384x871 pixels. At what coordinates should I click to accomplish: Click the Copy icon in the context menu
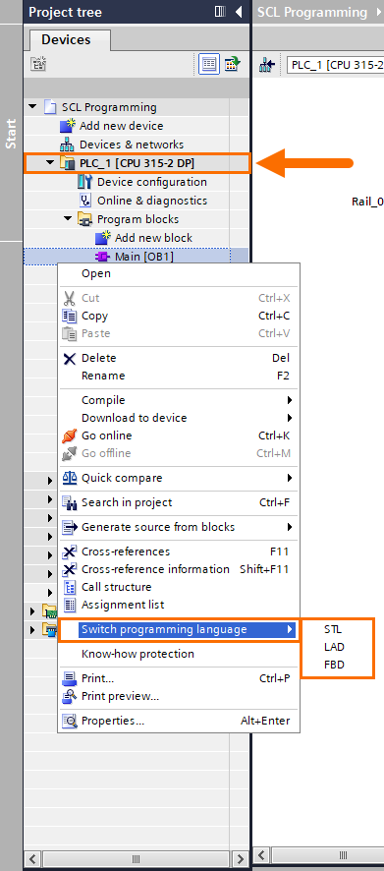pyautogui.click(x=70, y=316)
